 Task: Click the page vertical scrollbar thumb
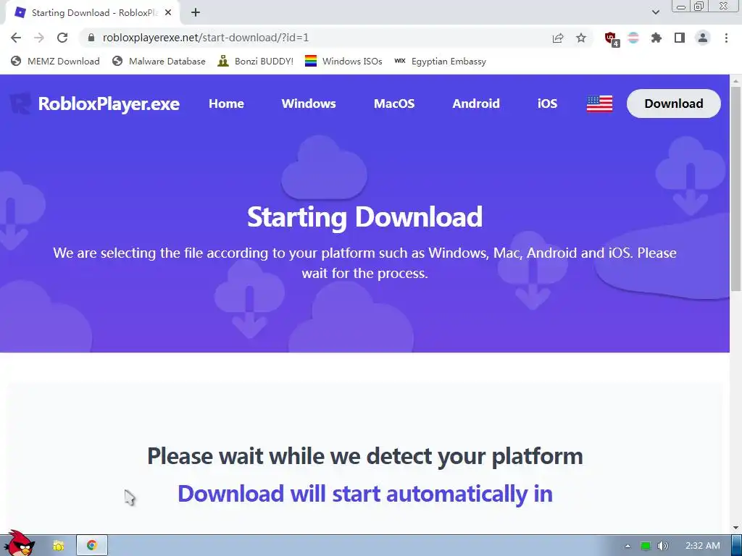coord(736,189)
